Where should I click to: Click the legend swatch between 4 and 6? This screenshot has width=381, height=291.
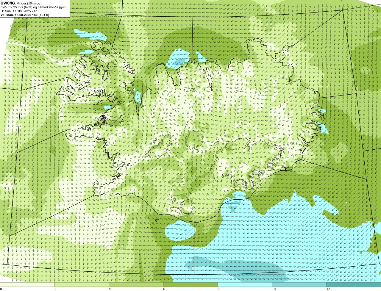(136, 284)
